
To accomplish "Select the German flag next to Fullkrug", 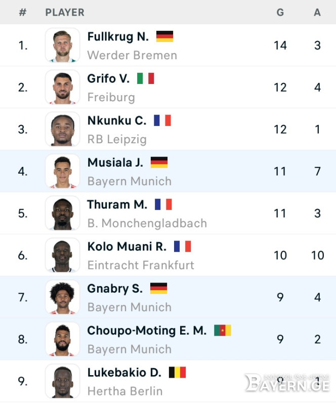I will click(x=164, y=36).
